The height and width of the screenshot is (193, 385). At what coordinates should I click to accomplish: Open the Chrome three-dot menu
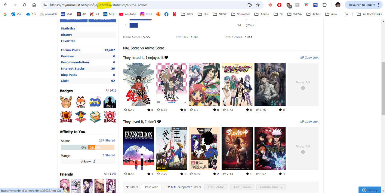pyautogui.click(x=378, y=5)
